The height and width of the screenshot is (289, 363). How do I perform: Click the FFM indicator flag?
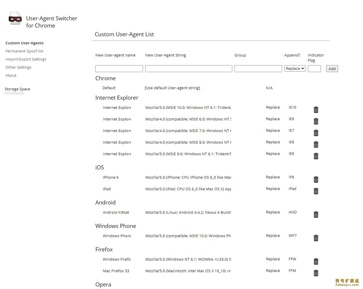[292, 270]
